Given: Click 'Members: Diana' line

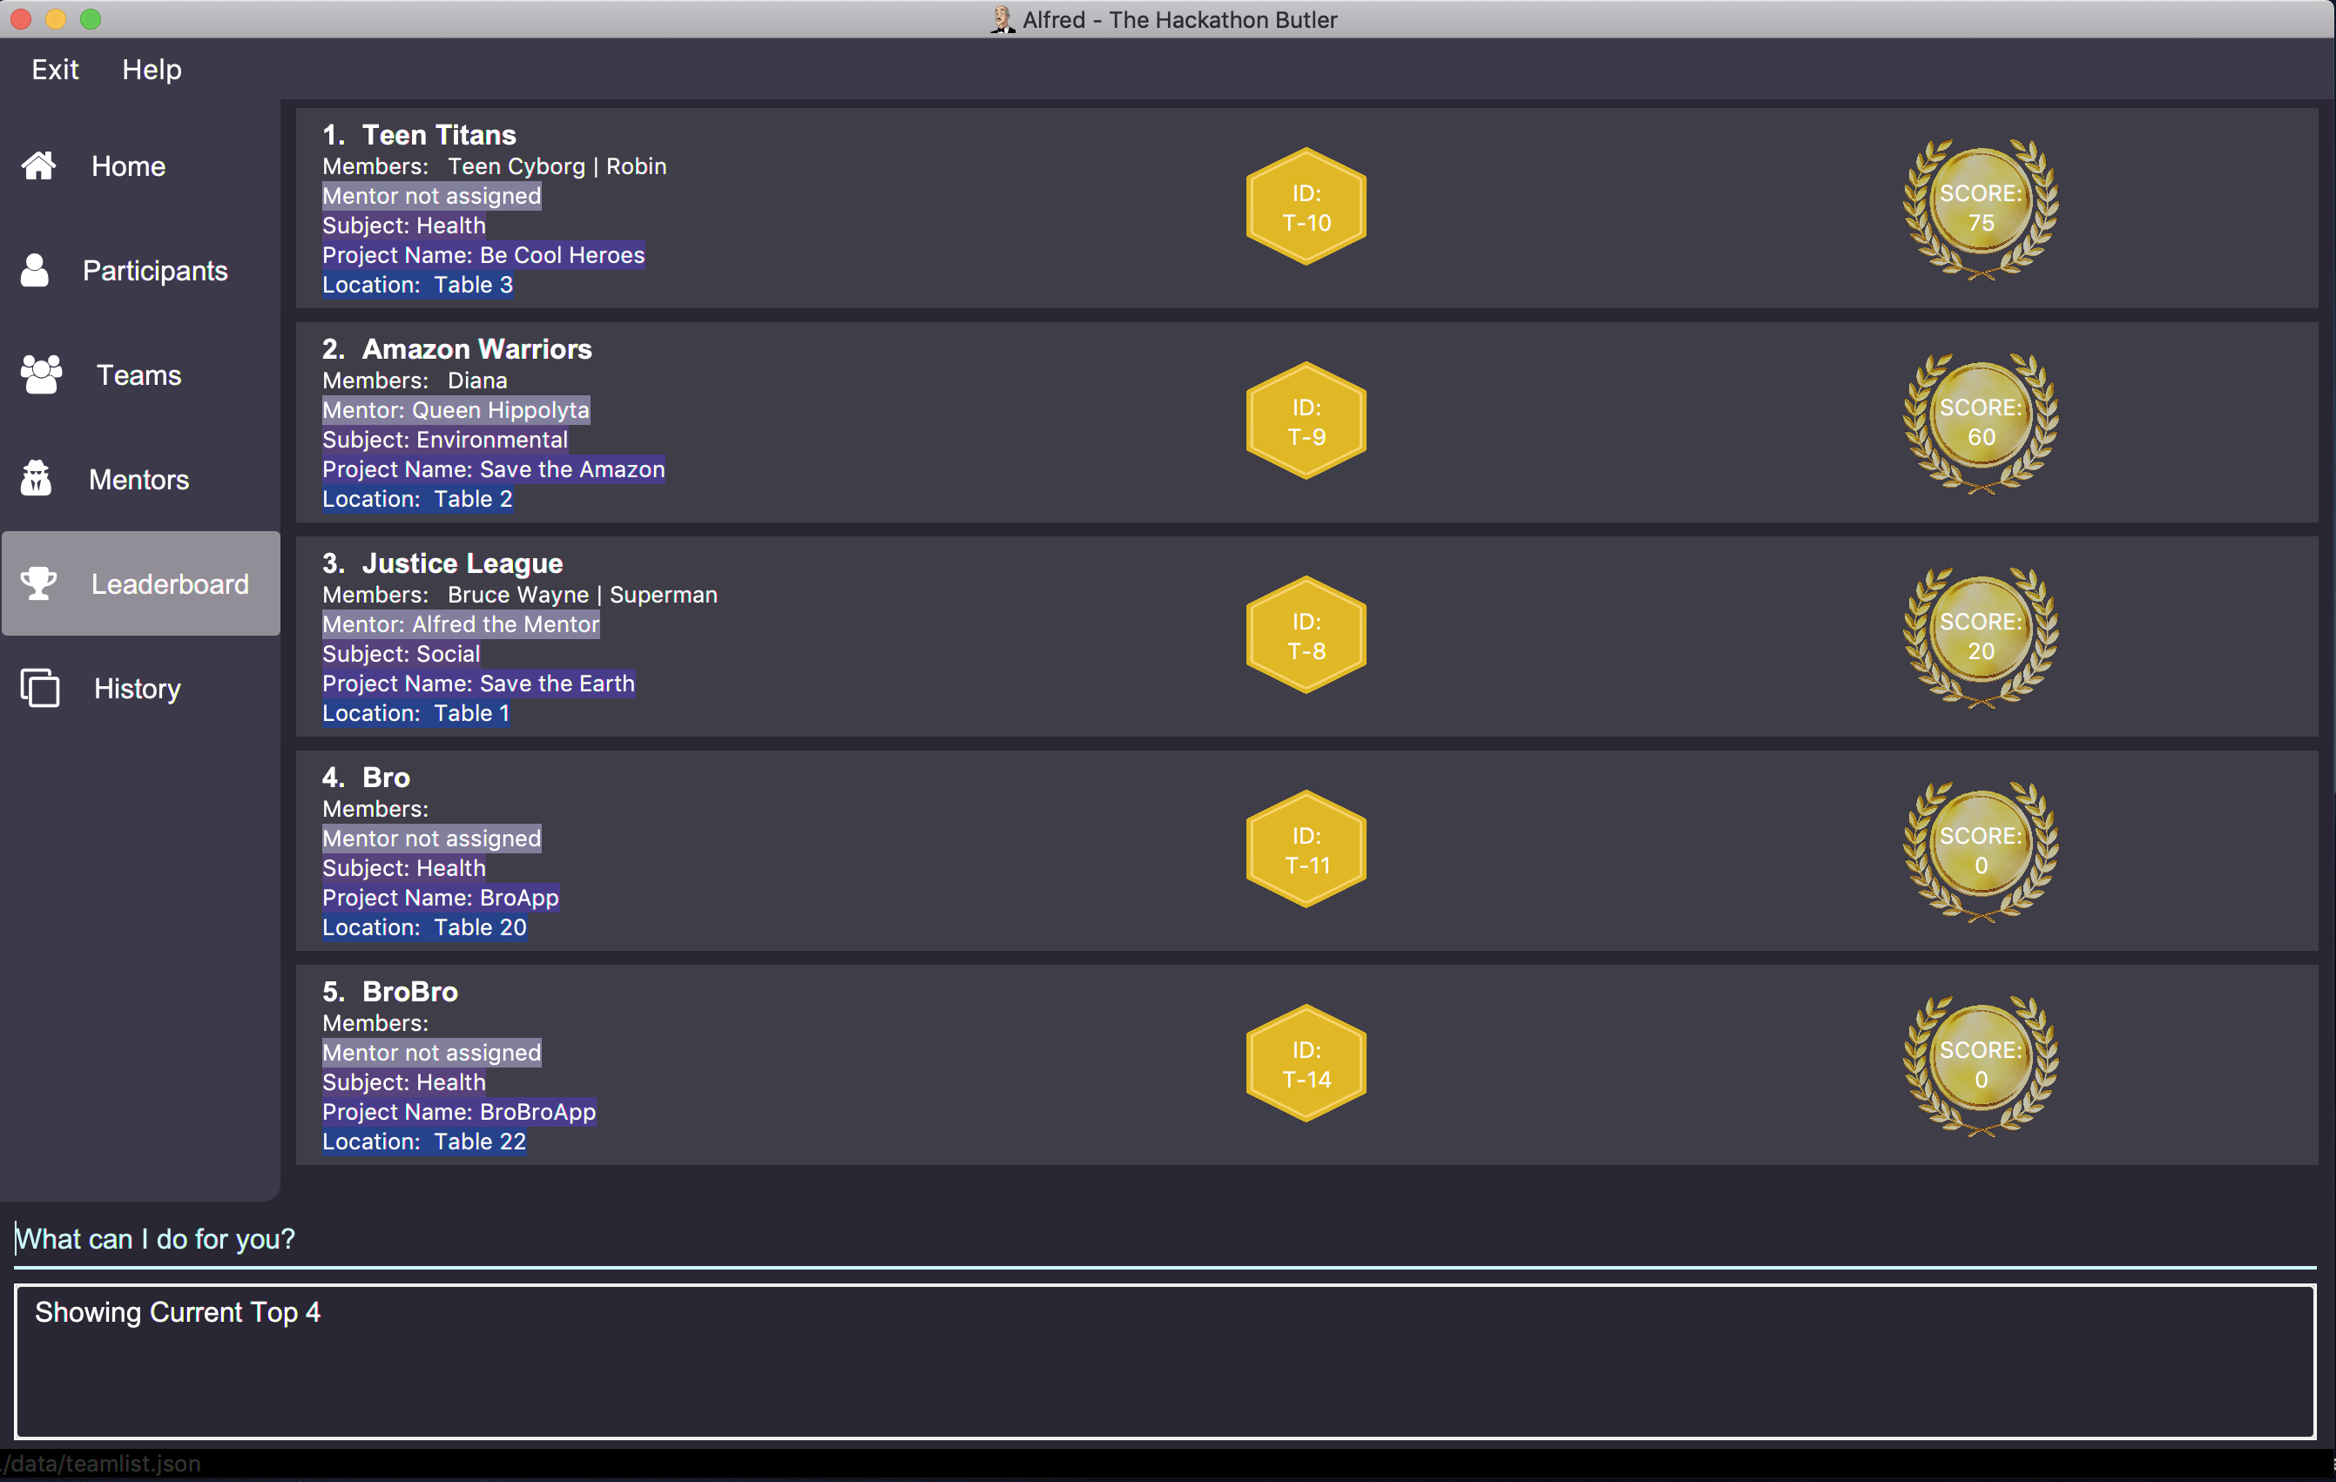Looking at the screenshot, I should (x=415, y=381).
